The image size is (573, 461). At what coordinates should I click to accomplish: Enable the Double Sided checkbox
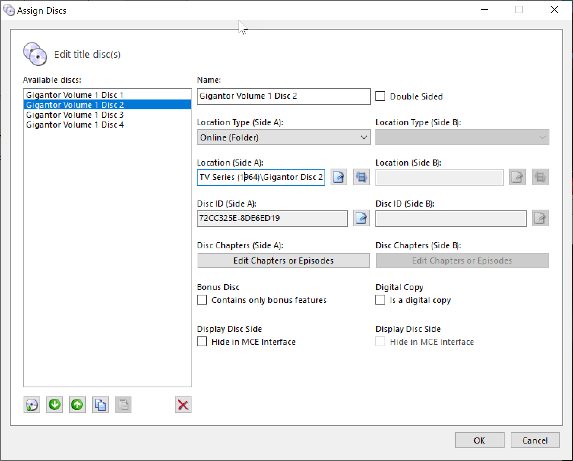point(380,96)
